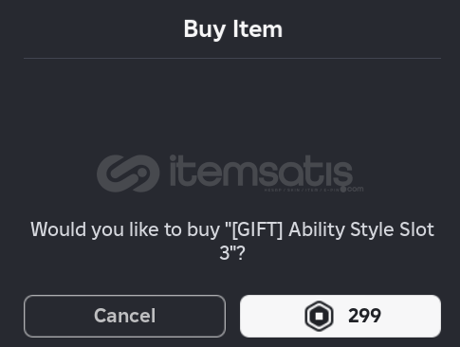Screen dimensions: 460x347
Task: Confirm purchase for 299 Robux
Action: click(340, 316)
